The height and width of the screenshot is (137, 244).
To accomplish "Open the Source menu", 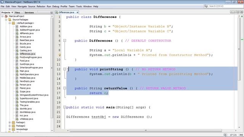I will (32, 6).
